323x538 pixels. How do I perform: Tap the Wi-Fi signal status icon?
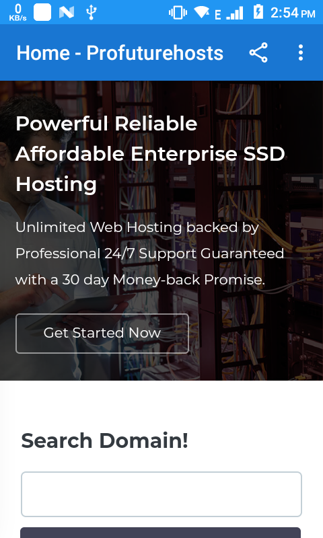point(202,12)
